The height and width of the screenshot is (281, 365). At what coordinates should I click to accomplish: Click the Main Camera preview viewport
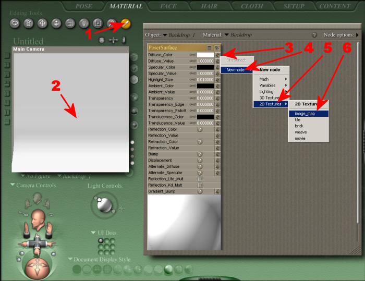click(70, 113)
